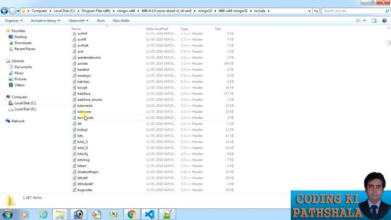This screenshot has height=220, width=391.
Task: Select the bluetoothapis file name
Action: (88, 172)
